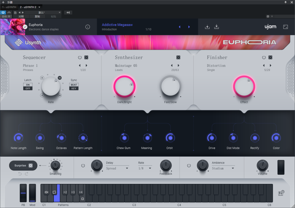Click the Swing knob
Image resolution: width=295 pixels, height=208 pixels.
click(40, 138)
